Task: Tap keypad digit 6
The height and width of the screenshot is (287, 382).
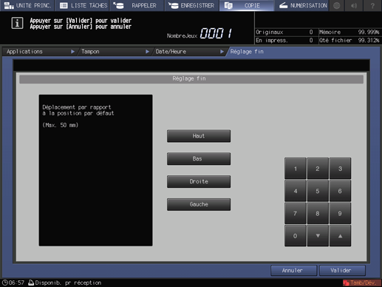Action: (340, 191)
